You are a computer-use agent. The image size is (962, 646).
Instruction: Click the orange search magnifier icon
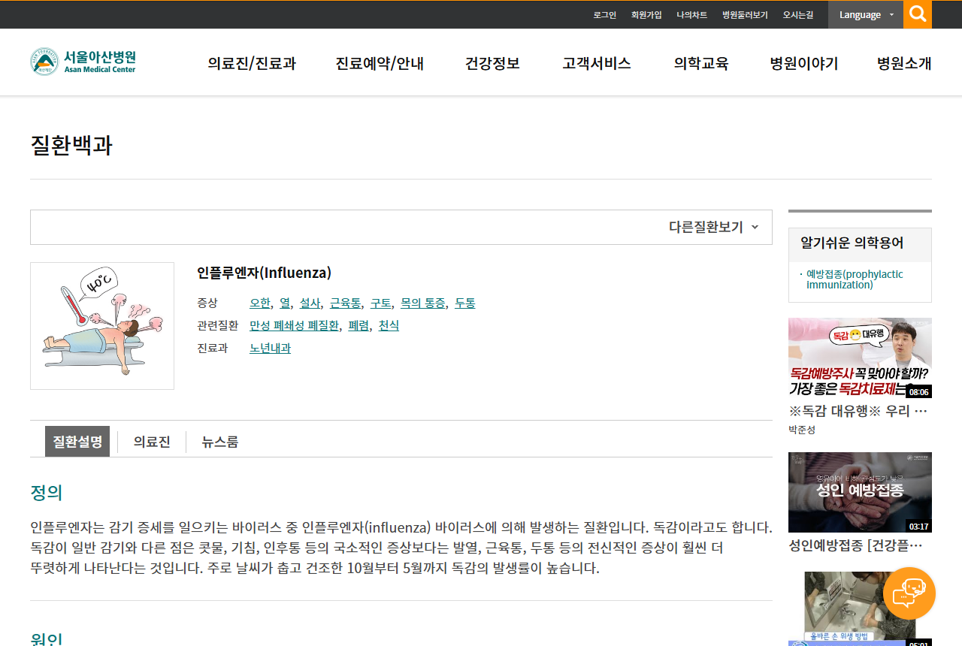tap(918, 14)
